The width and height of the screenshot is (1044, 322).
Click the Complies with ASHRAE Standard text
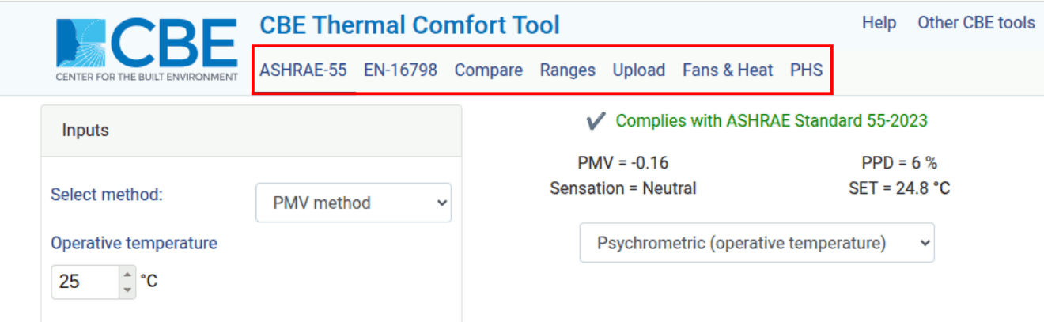tap(771, 121)
